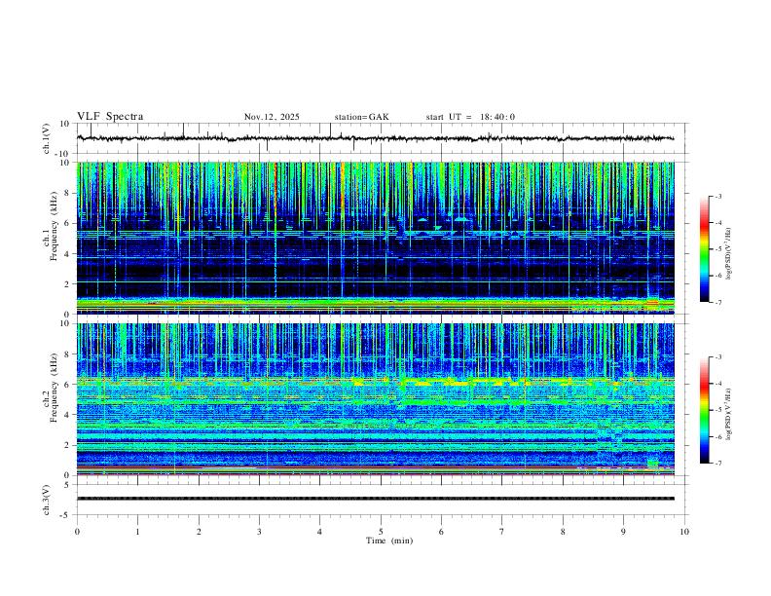
Task: Click the "3" tick on the Time axis
Action: pos(259,532)
